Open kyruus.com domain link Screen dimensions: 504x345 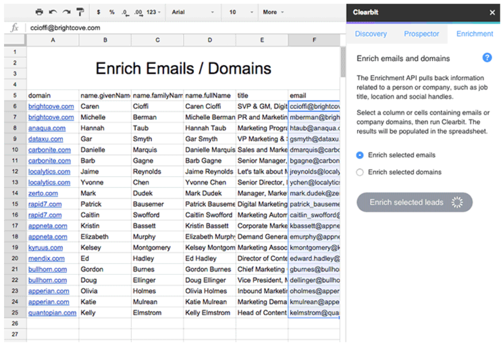[x=45, y=248]
